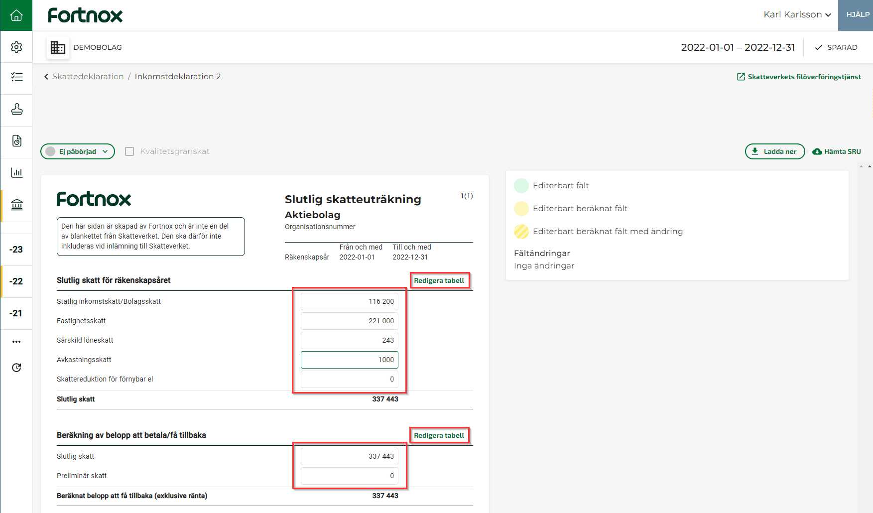
Task: Click Hämta SRU
Action: click(837, 151)
